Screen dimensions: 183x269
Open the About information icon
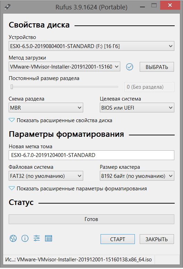[x=25, y=238]
